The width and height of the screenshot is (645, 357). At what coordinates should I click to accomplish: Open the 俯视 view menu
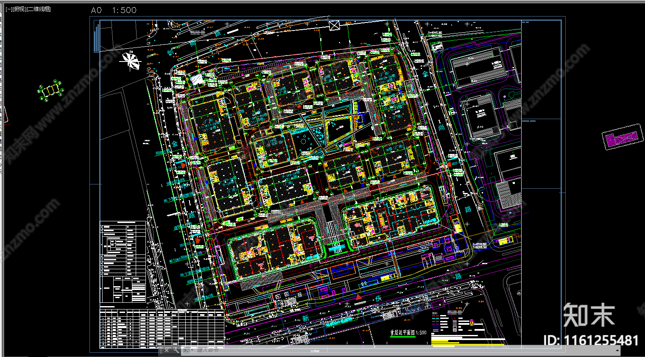click(20, 9)
